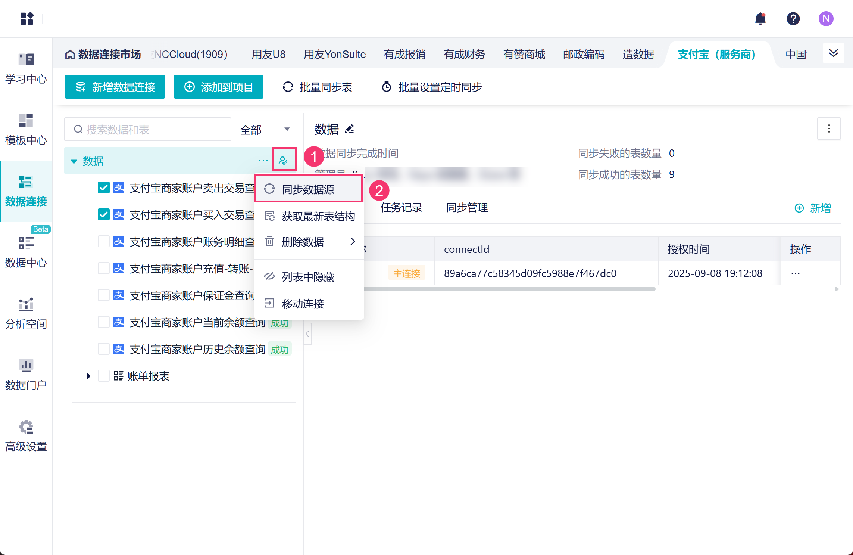Switch to the 用友YonSuite tab
This screenshot has width=853, height=555.
click(x=334, y=55)
